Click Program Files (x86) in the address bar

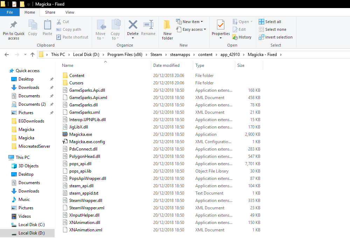125,55
